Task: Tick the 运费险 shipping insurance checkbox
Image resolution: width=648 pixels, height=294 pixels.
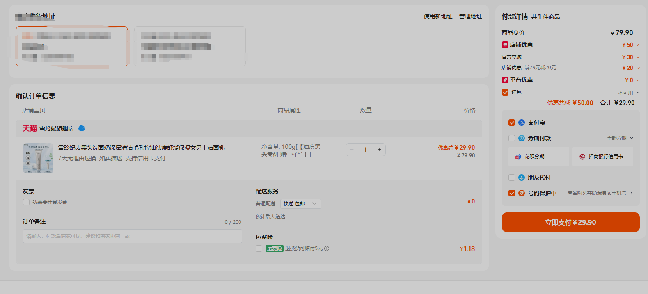Action: click(x=259, y=248)
